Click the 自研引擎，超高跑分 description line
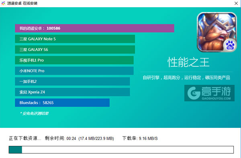Viewport: 241px width, 158px height. point(186,78)
